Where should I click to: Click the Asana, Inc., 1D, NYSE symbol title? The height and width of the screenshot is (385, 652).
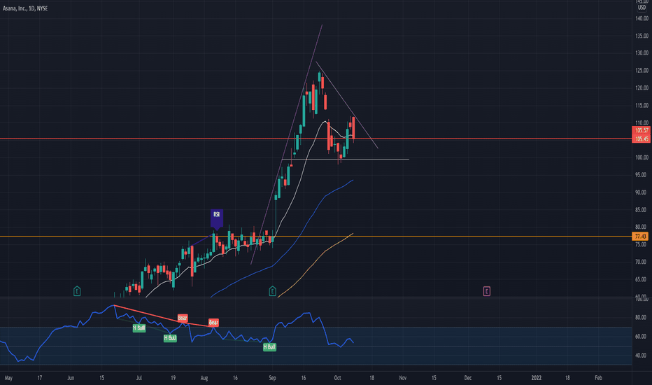click(25, 8)
